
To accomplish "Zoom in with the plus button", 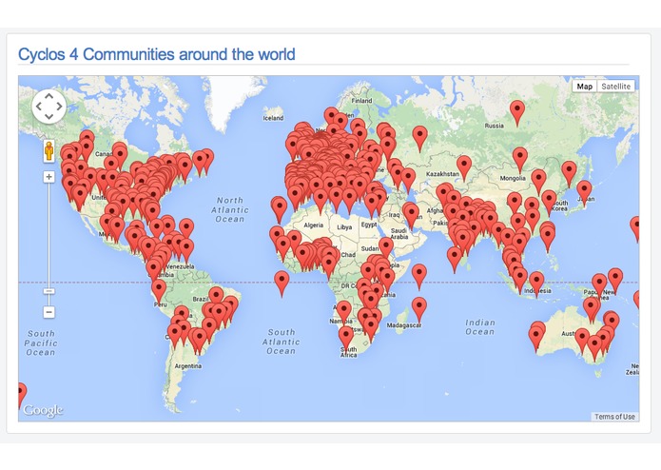I will (x=49, y=177).
